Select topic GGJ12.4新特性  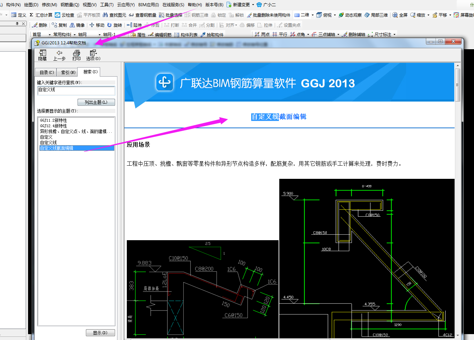pyautogui.click(x=53, y=126)
